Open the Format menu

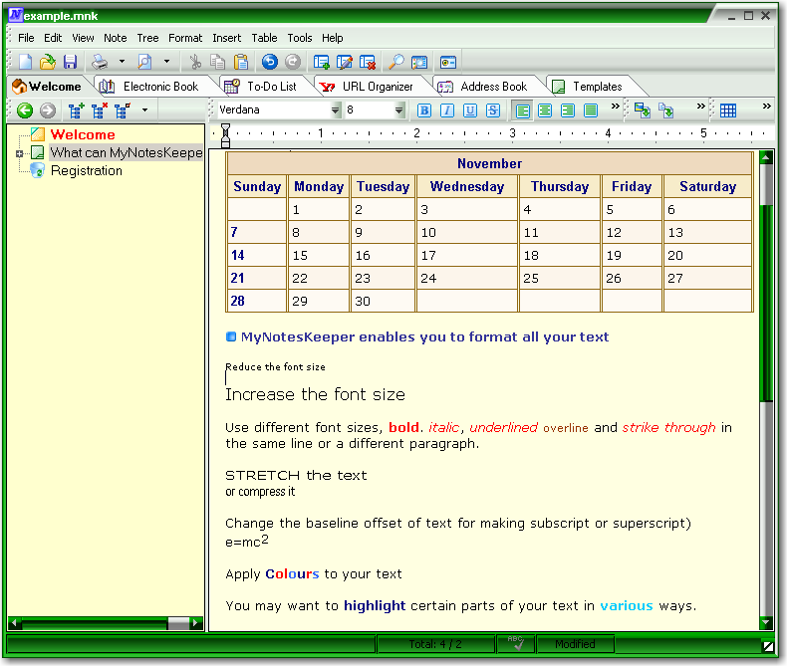pyautogui.click(x=185, y=38)
